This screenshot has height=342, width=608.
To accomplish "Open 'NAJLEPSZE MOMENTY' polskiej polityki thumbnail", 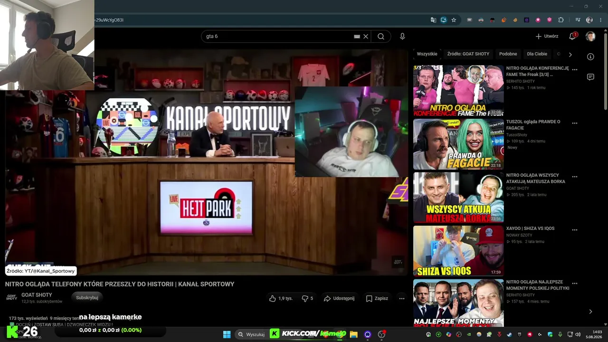I will pos(458,303).
